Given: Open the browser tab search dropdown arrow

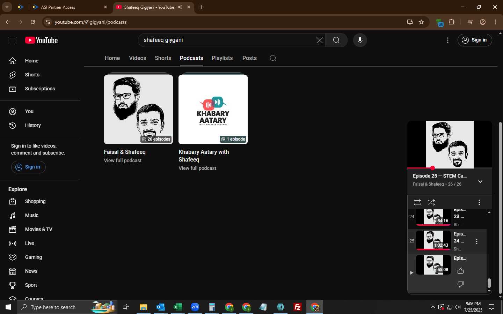Looking at the screenshot, I should (x=7, y=7).
